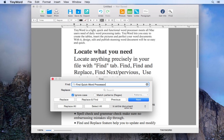Click the Select All button
Screen dimensions: 224x140
pyautogui.click(x=97, y=106)
